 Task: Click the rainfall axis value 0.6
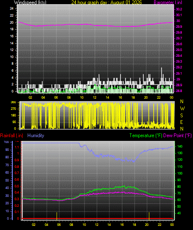click(x=17, y=180)
